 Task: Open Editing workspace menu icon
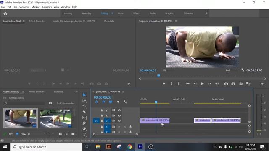click(112, 13)
